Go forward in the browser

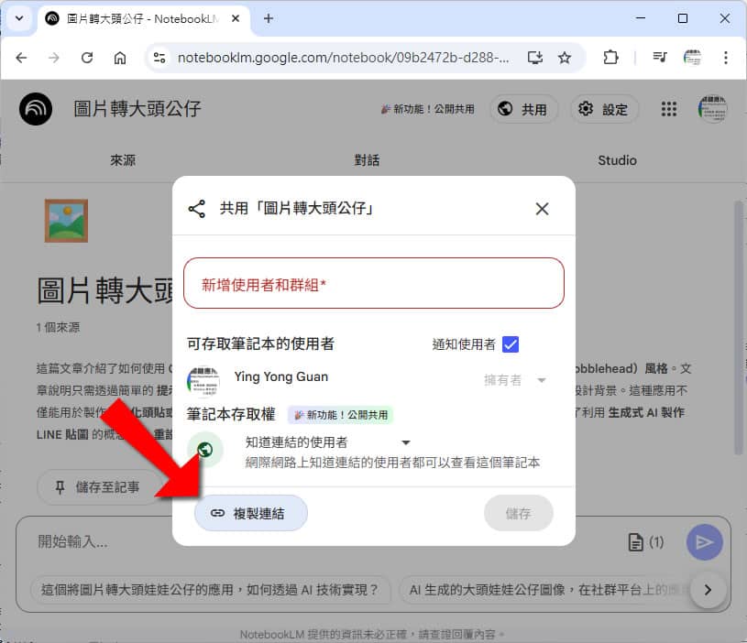pos(54,58)
